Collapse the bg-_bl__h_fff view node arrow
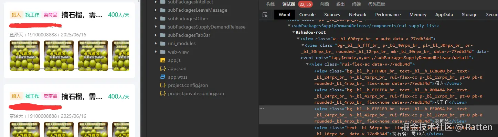This screenshot has height=137, width=498. pos(303,45)
